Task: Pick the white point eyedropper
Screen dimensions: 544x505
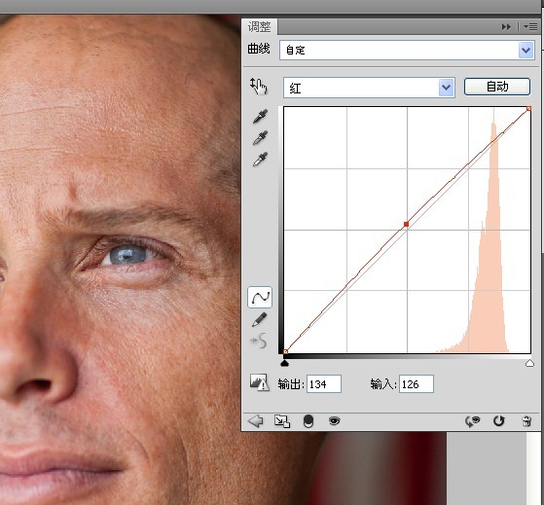Action: [x=260, y=160]
